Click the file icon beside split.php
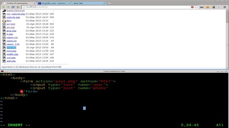Viewport: 229px width, 128px height. 4,61
